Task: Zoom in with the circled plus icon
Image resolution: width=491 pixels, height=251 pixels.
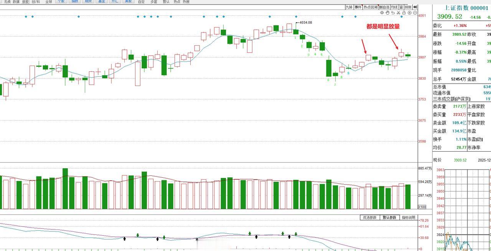Action: [410, 13]
